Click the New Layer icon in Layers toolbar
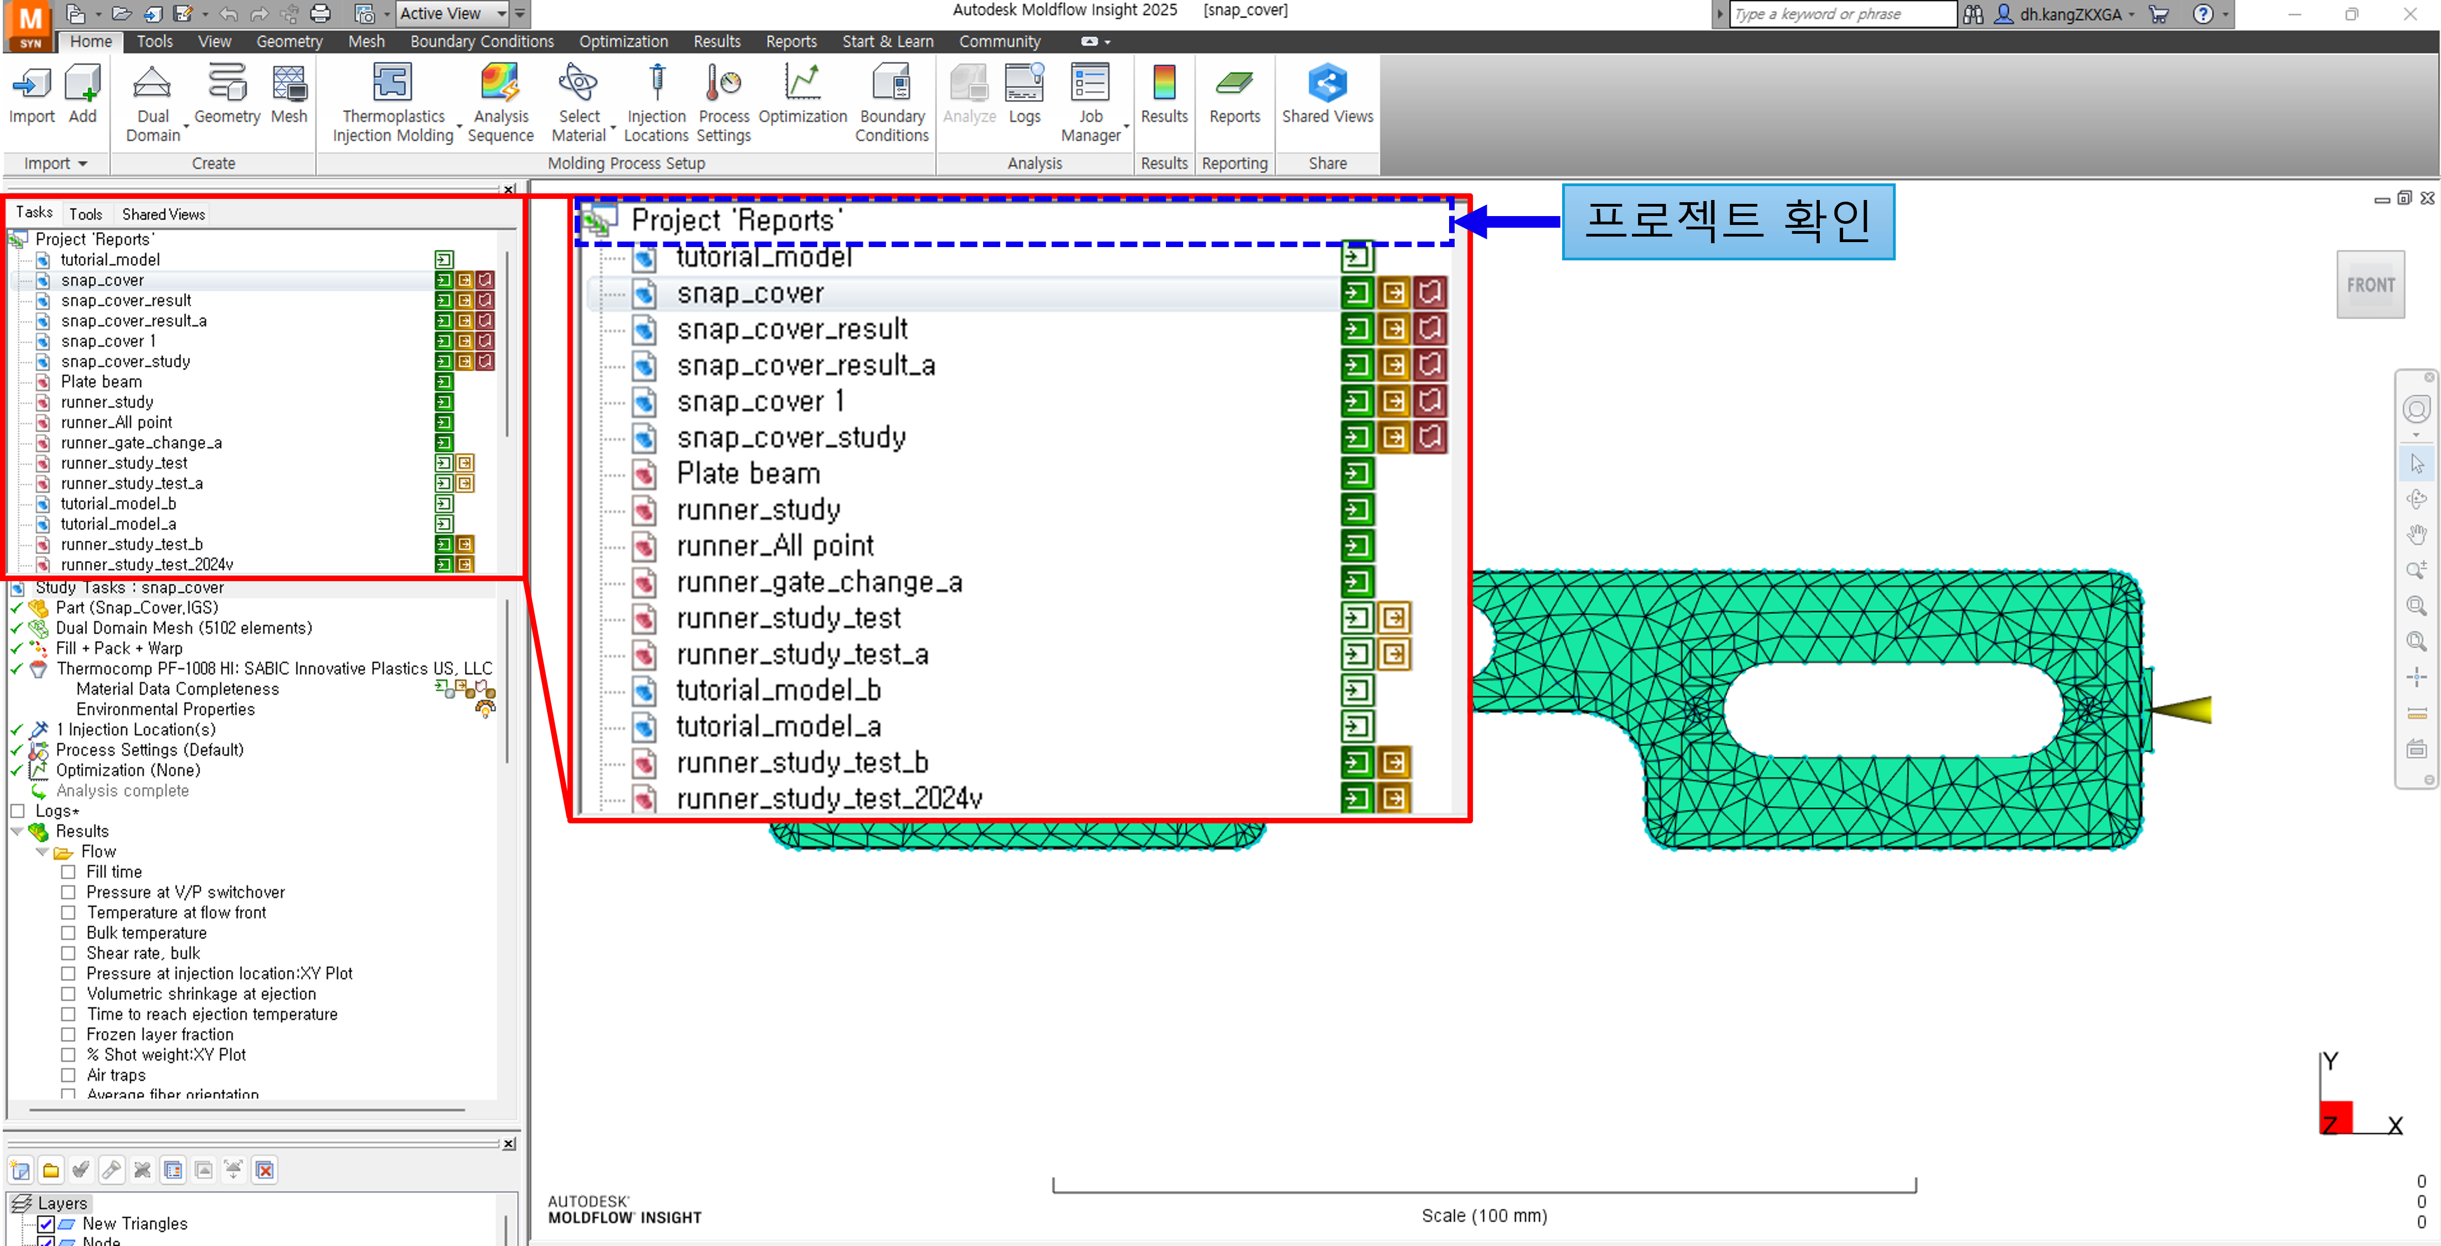2441x1246 pixels. pos(21,1170)
